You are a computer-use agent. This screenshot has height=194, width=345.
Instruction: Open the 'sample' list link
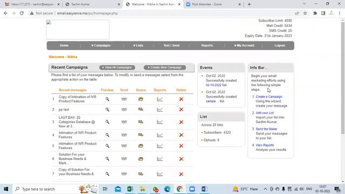[211, 101]
